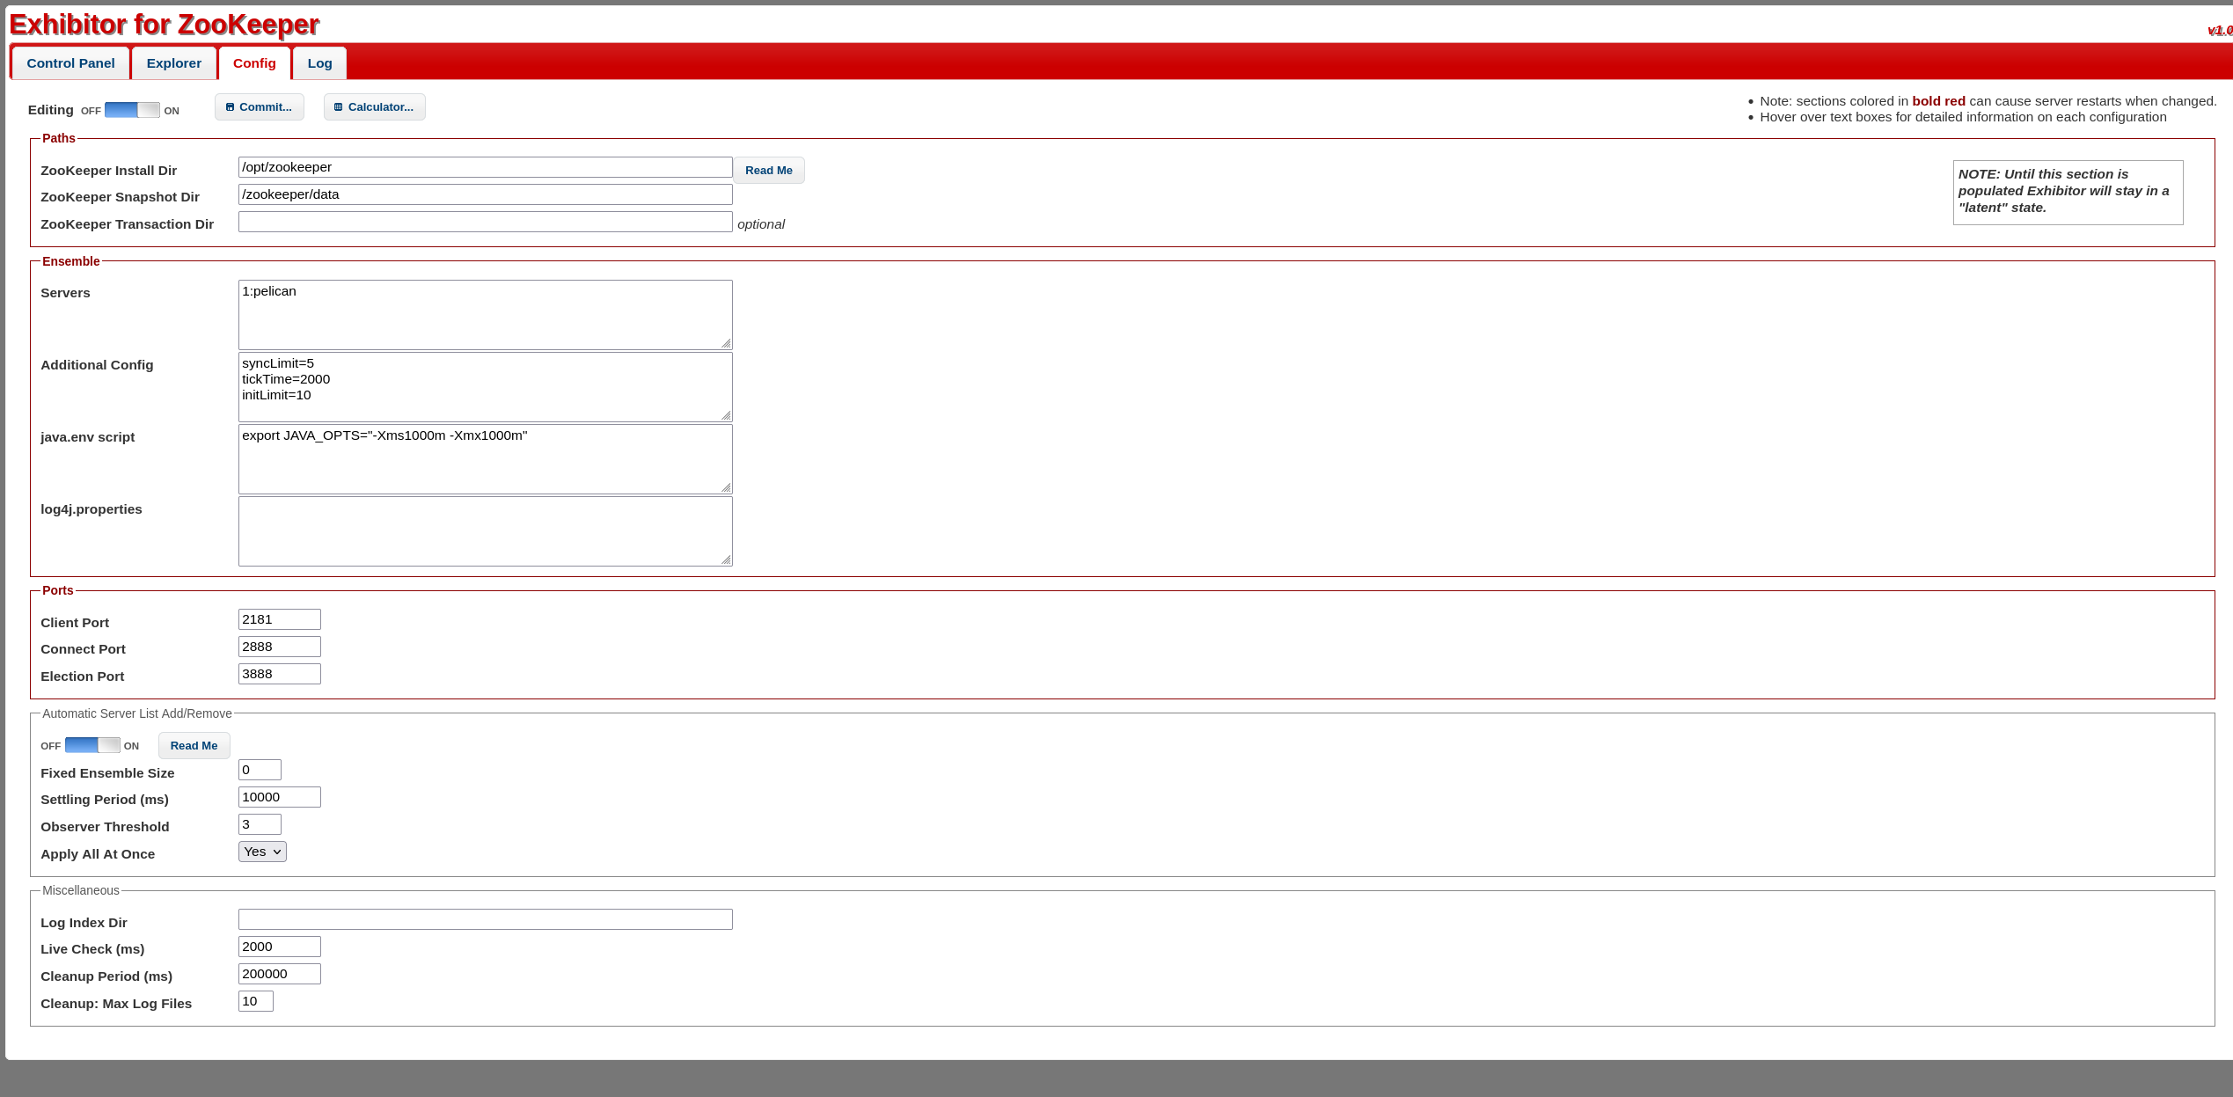
Task: Click the 'Additional Config' label
Action: pos(97,365)
